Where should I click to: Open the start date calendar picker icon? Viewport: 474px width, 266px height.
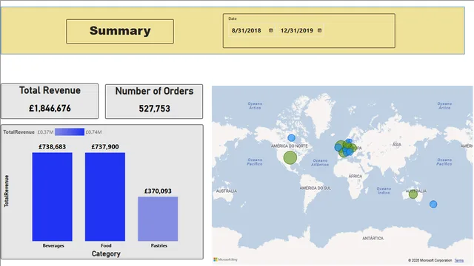(x=271, y=30)
